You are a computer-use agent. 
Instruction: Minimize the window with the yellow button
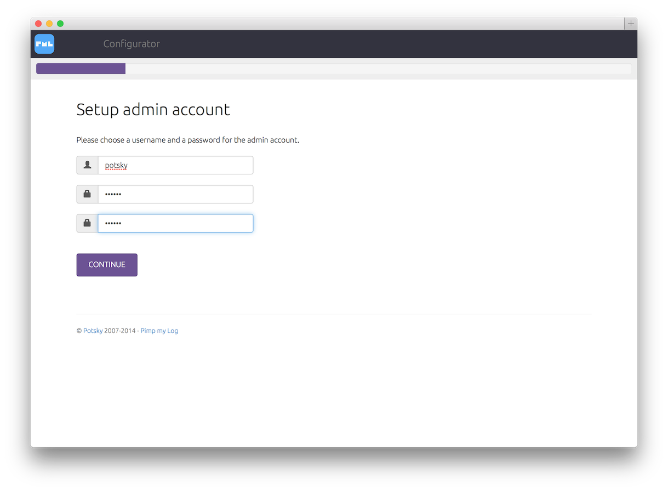(49, 24)
